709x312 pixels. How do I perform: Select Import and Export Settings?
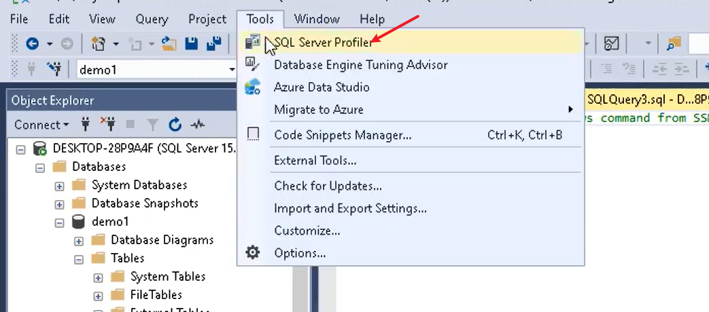(x=411, y=208)
